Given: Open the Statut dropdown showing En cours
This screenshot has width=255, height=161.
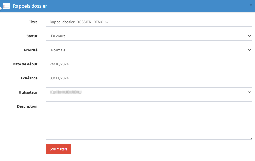Looking at the screenshot, I should (x=149, y=36).
